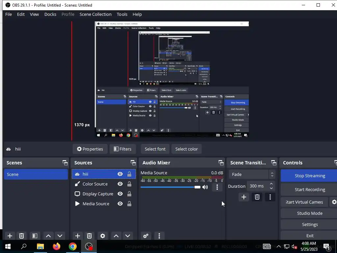Undock the Scenes panel
The width and height of the screenshot is (337, 253).
pyautogui.click(x=65, y=163)
